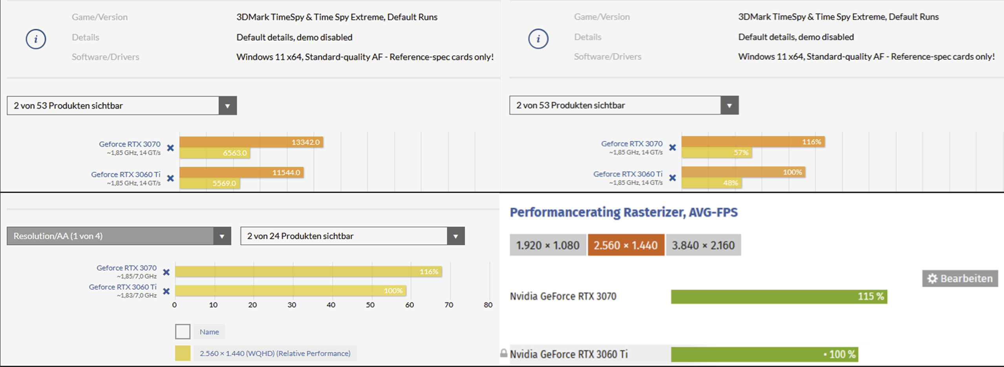Switch to the 1.920 × 1.080 tab
This screenshot has width=1004, height=367.
pyautogui.click(x=548, y=245)
